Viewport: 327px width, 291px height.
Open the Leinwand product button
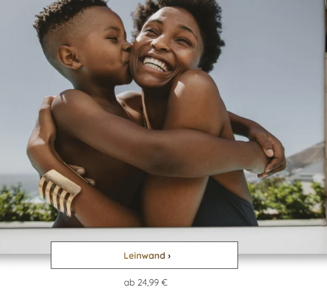pos(144,255)
